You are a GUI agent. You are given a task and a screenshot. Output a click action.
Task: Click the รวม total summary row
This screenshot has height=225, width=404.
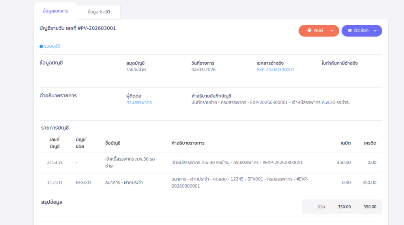click(342, 206)
